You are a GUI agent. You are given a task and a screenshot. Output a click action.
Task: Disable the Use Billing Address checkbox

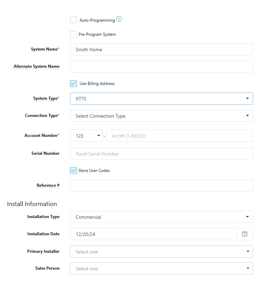coord(73,83)
